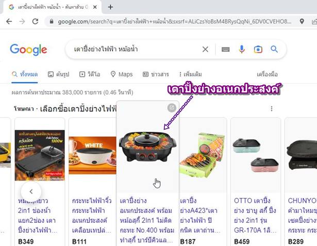Open the on-screen keyboard icon

click(x=225, y=49)
